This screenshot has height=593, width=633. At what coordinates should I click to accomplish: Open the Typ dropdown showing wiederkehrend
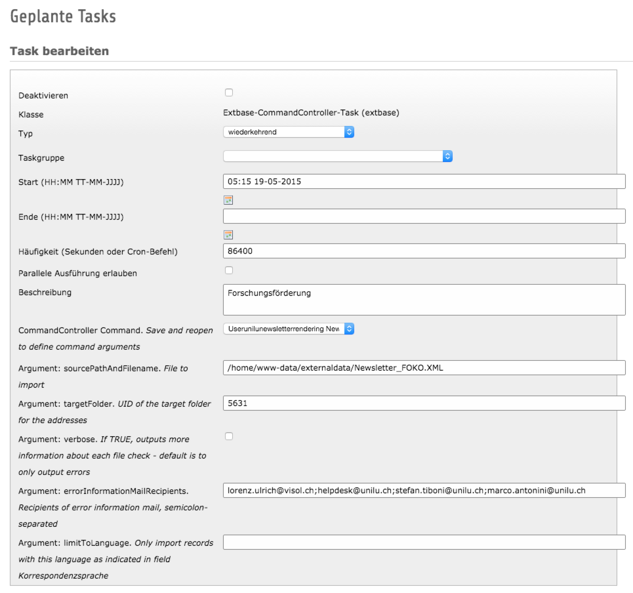pyautogui.click(x=289, y=132)
